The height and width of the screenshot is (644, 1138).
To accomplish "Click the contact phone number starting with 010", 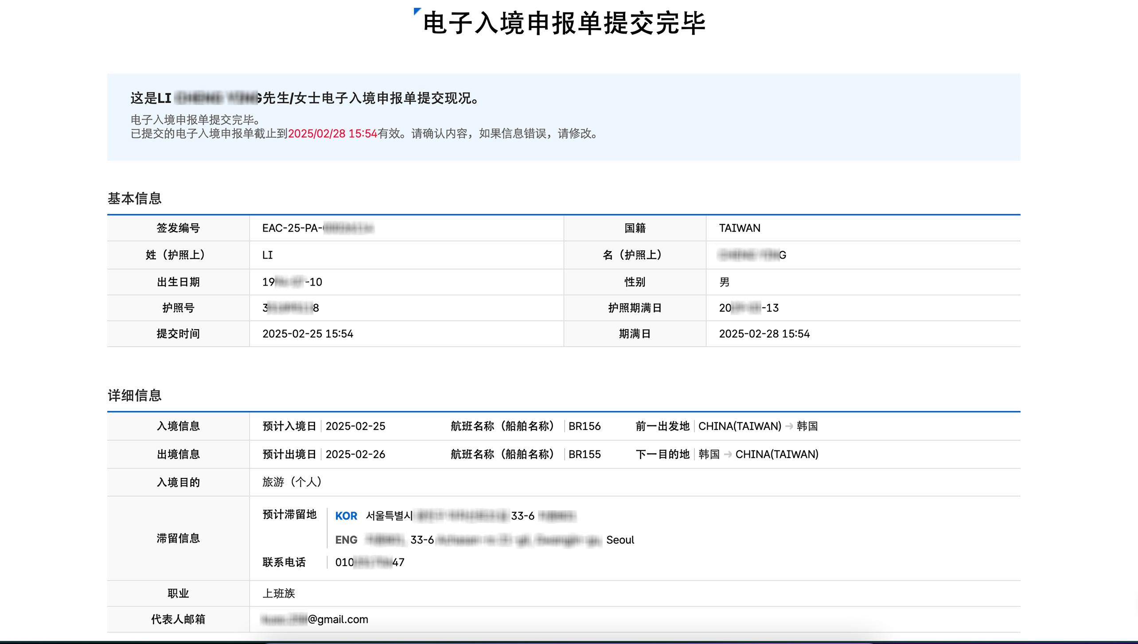I will pos(369,563).
